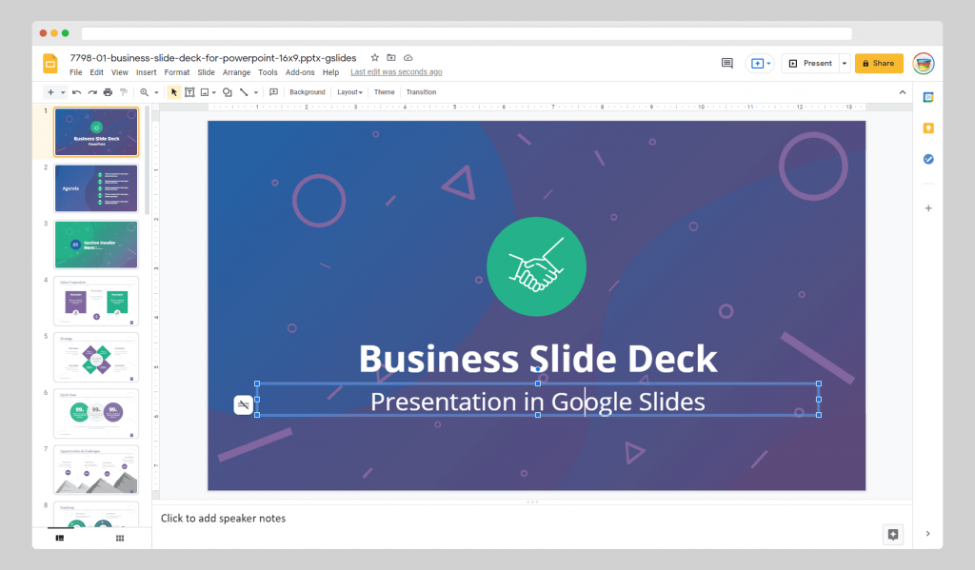Open the Insert menu
Viewport: 975px width, 570px height.
pos(146,72)
